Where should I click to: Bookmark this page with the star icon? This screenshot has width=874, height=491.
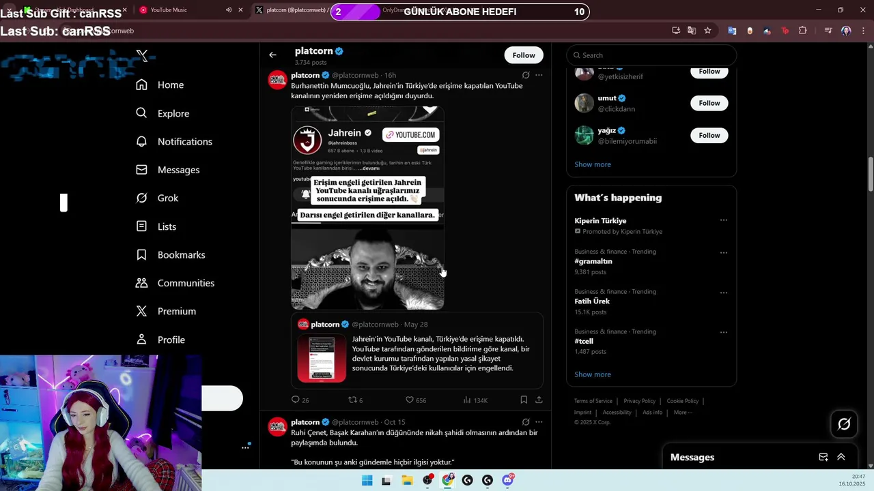point(707,31)
